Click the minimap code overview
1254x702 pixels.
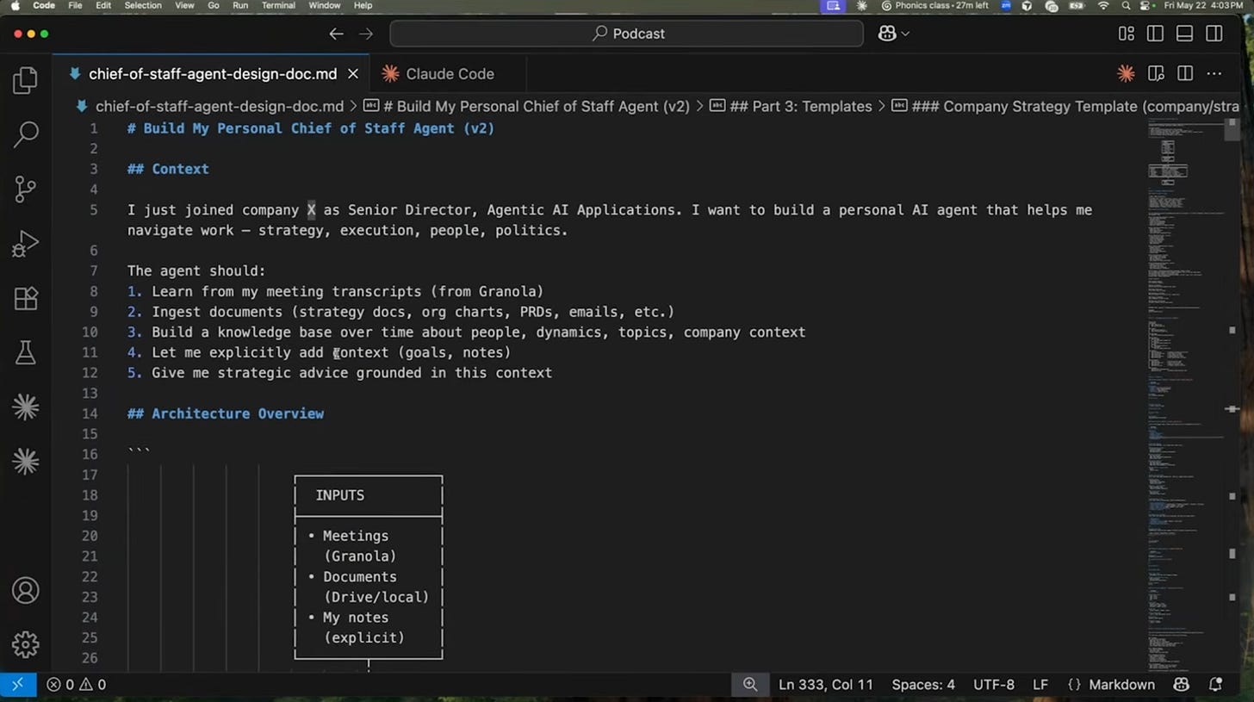1185,395
